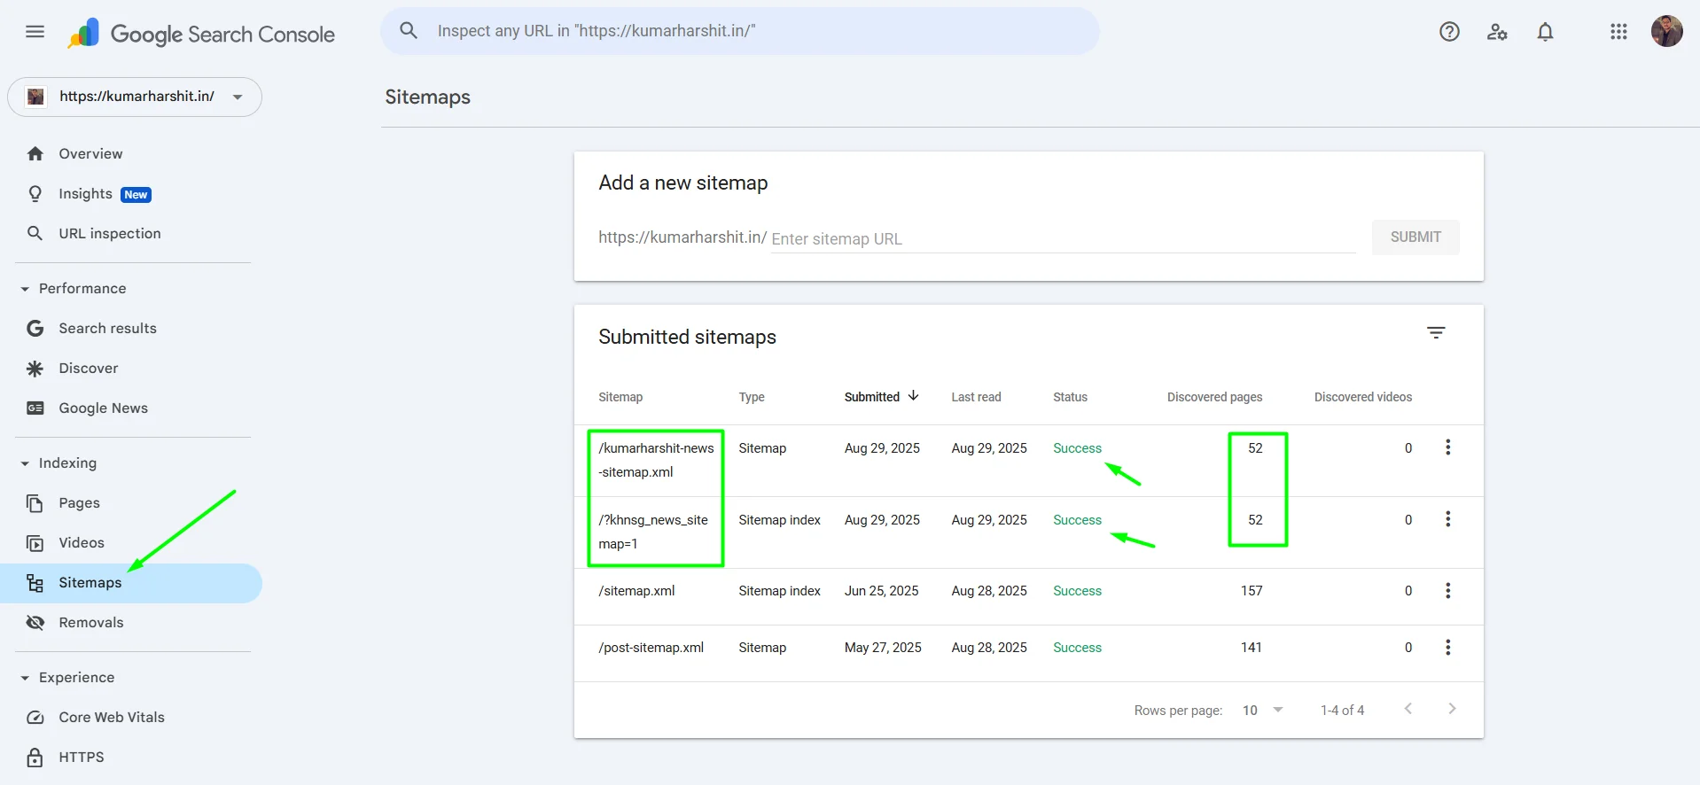Sort by Discovered pages column header
This screenshot has height=785, width=1700.
point(1214,397)
